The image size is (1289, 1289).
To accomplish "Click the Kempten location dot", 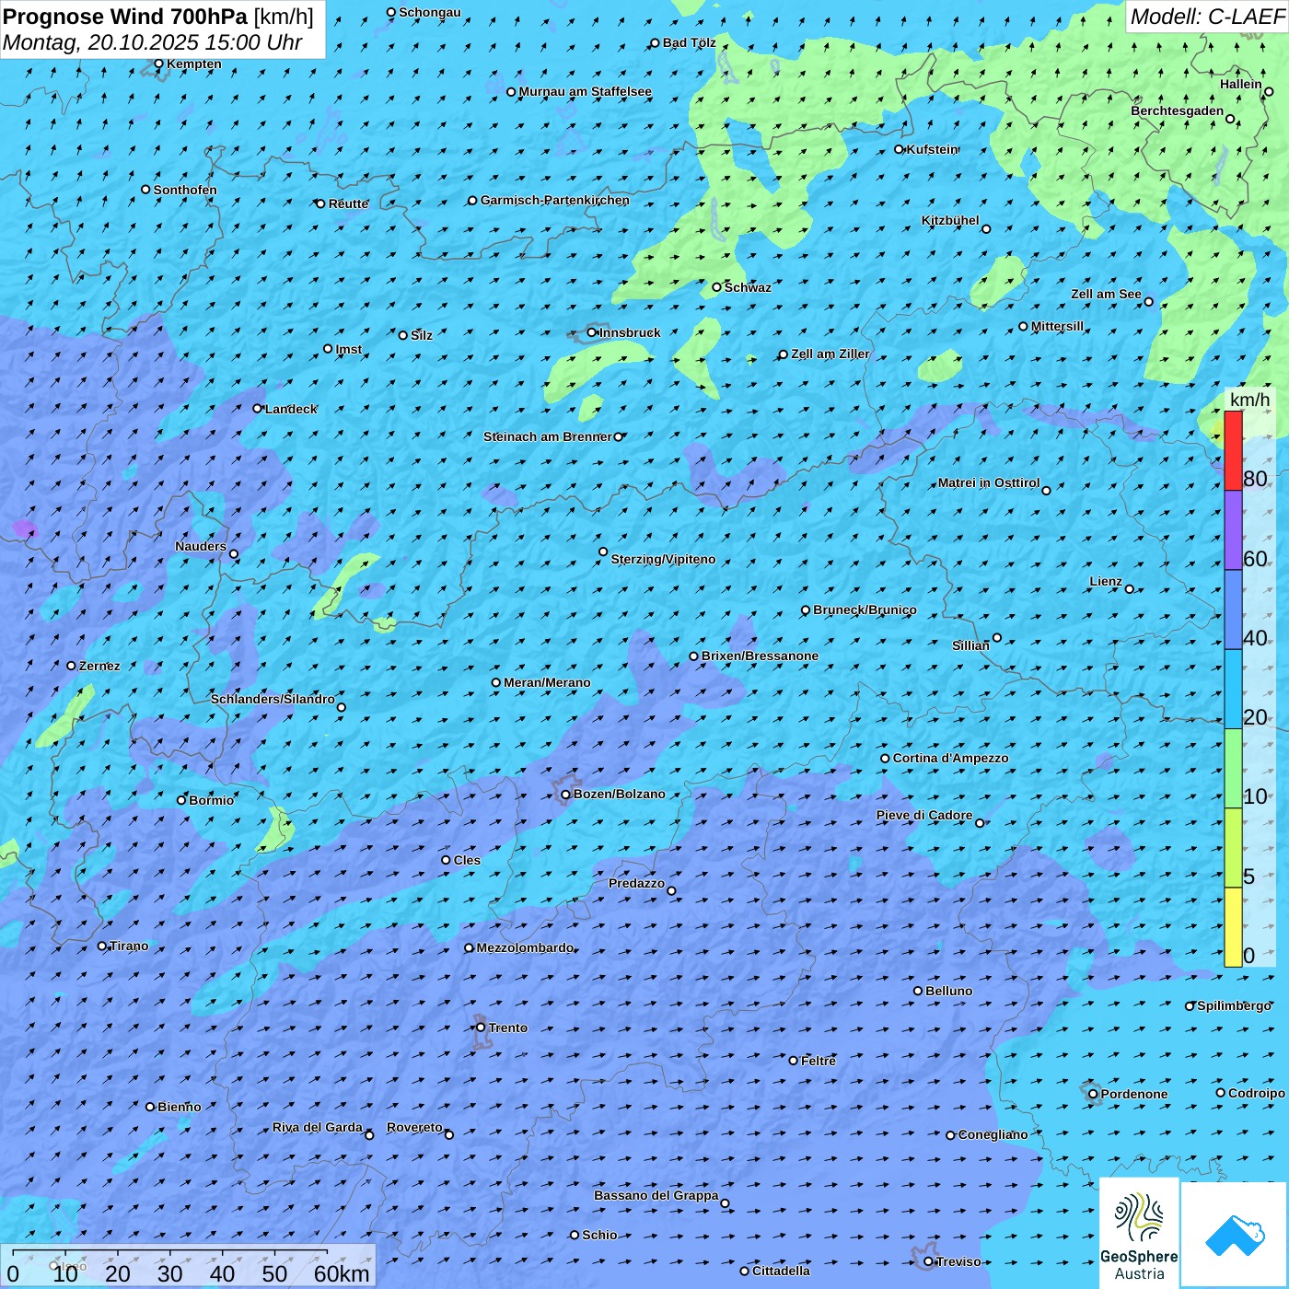I will [158, 64].
